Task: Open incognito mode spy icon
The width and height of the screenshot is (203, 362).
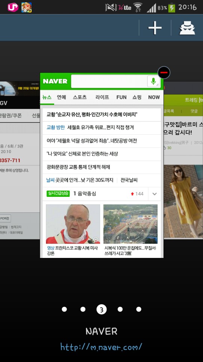Action: pos(187,28)
